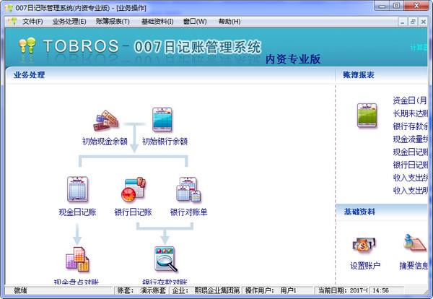Image resolution: width=433 pixels, height=299 pixels.
Task: Open the 初始现金余额 icon
Action: pyautogui.click(x=105, y=121)
